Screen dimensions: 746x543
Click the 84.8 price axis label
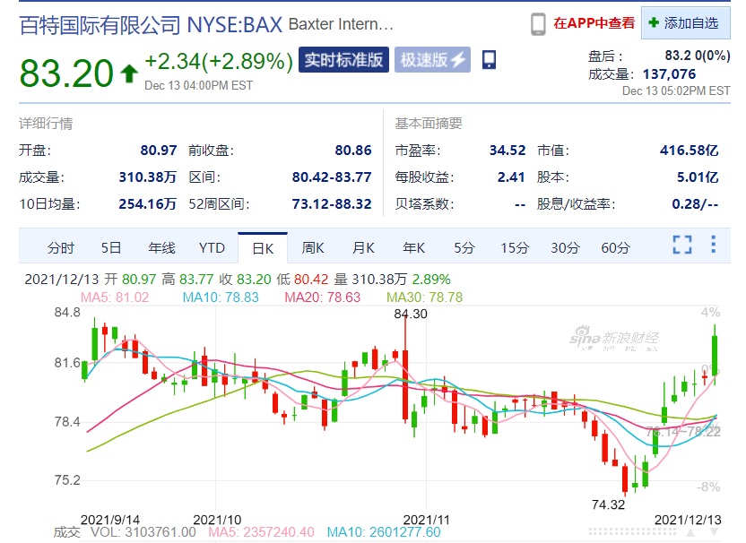[x=67, y=313]
